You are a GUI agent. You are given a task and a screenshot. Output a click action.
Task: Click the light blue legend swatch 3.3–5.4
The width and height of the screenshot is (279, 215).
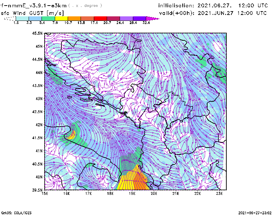point(35,18)
